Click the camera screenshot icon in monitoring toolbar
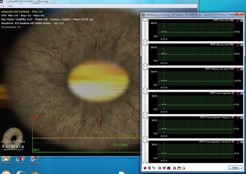The width and height of the screenshot is (246, 174). tap(174, 168)
